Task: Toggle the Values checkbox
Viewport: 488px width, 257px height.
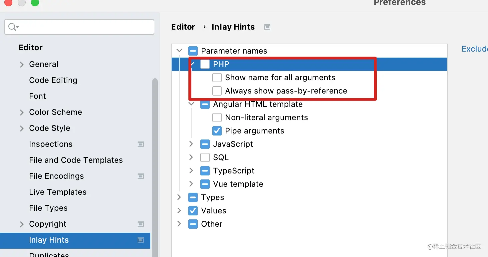Action: click(x=193, y=211)
